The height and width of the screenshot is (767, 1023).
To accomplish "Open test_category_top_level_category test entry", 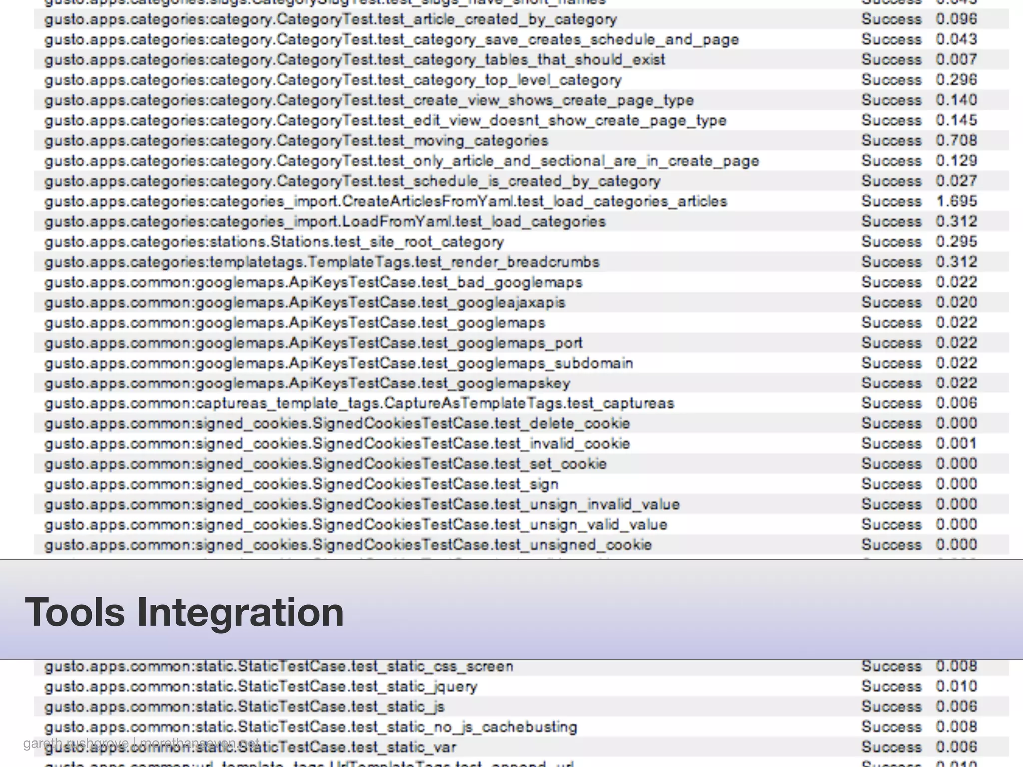I will (333, 80).
